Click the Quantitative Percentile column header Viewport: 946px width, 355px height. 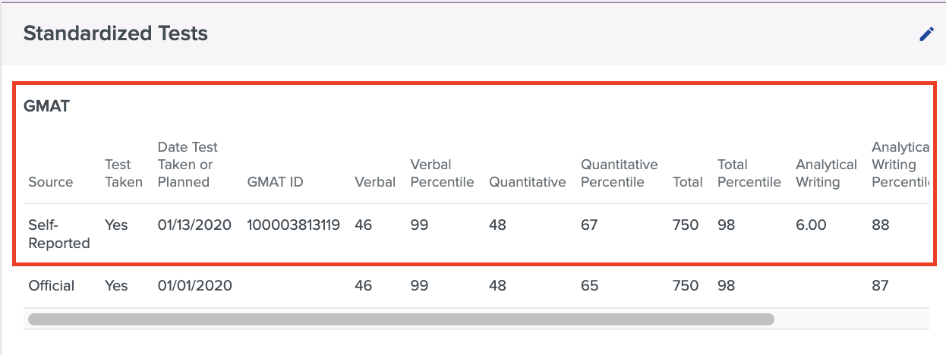619,173
